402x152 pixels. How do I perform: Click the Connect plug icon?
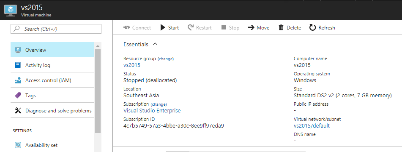(x=127, y=27)
